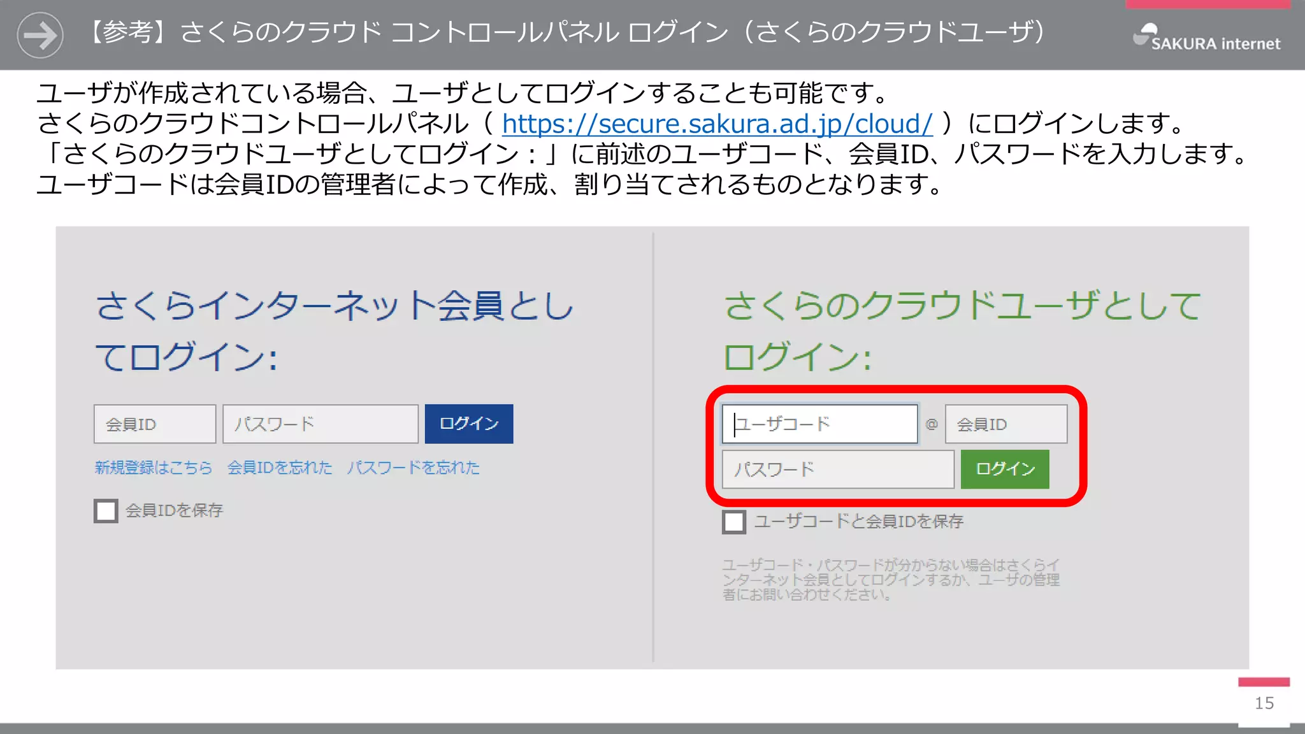Click the ユーザコード input field
Image resolution: width=1305 pixels, height=734 pixels.
pos(819,424)
